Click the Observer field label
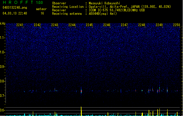This screenshot has width=183, height=116. [x=59, y=3]
